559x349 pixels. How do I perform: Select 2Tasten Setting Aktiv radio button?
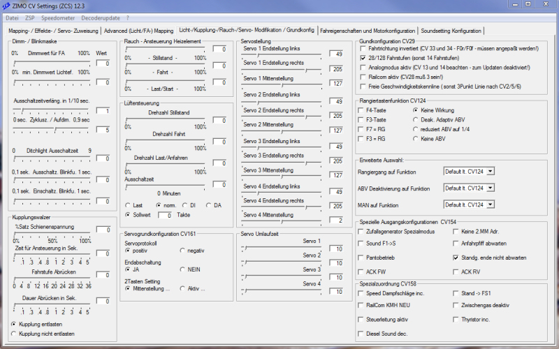click(182, 289)
